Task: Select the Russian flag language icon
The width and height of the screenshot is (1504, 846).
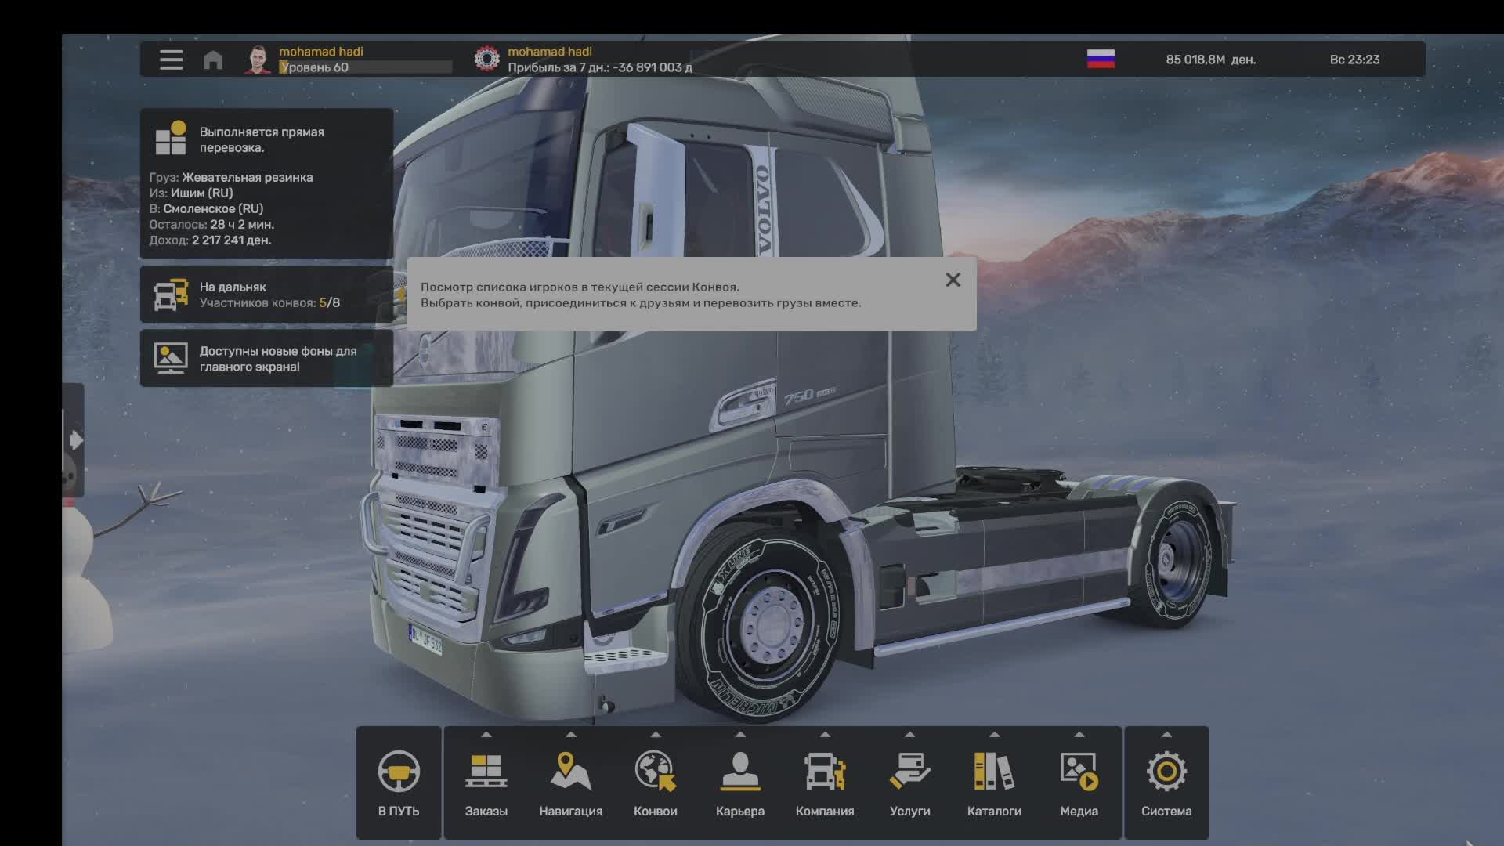Action: (x=1101, y=59)
